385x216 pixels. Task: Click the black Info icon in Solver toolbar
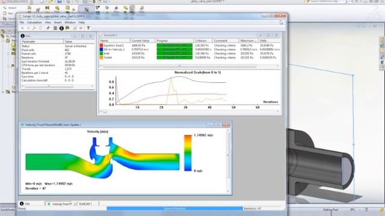pos(61,28)
